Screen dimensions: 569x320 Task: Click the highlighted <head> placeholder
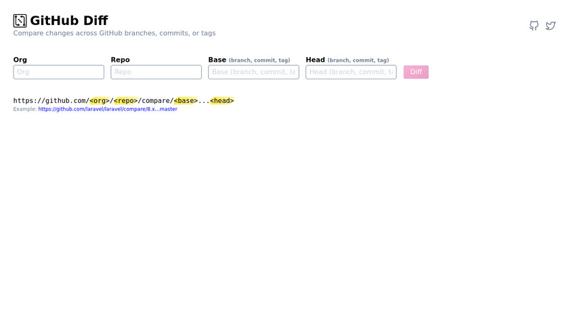click(222, 100)
